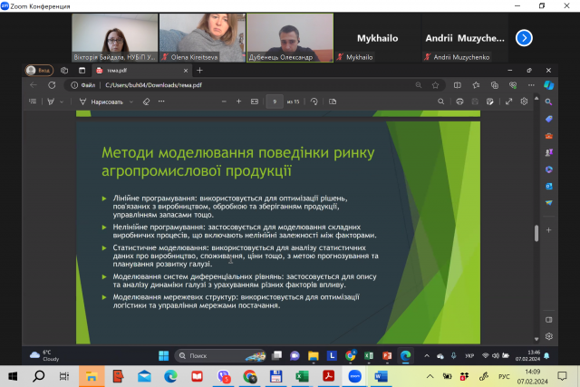Click Olena Kireitseva's video thumbnail
Viewport: 580px width, 387px height.
(x=201, y=37)
